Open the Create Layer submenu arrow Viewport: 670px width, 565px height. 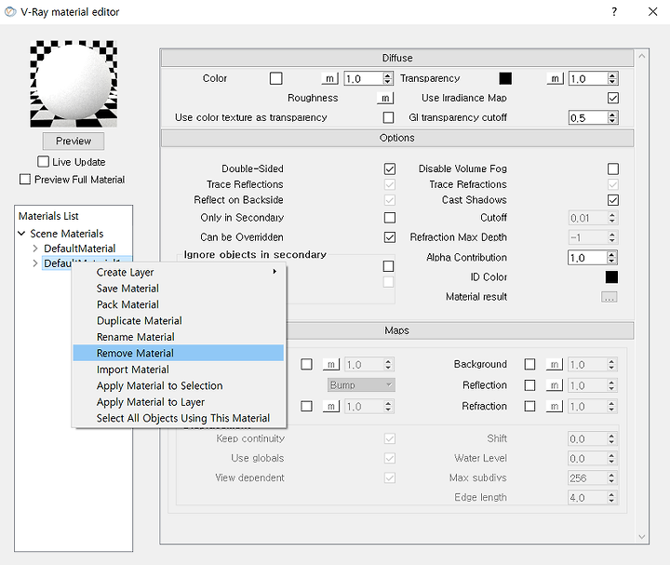point(275,272)
